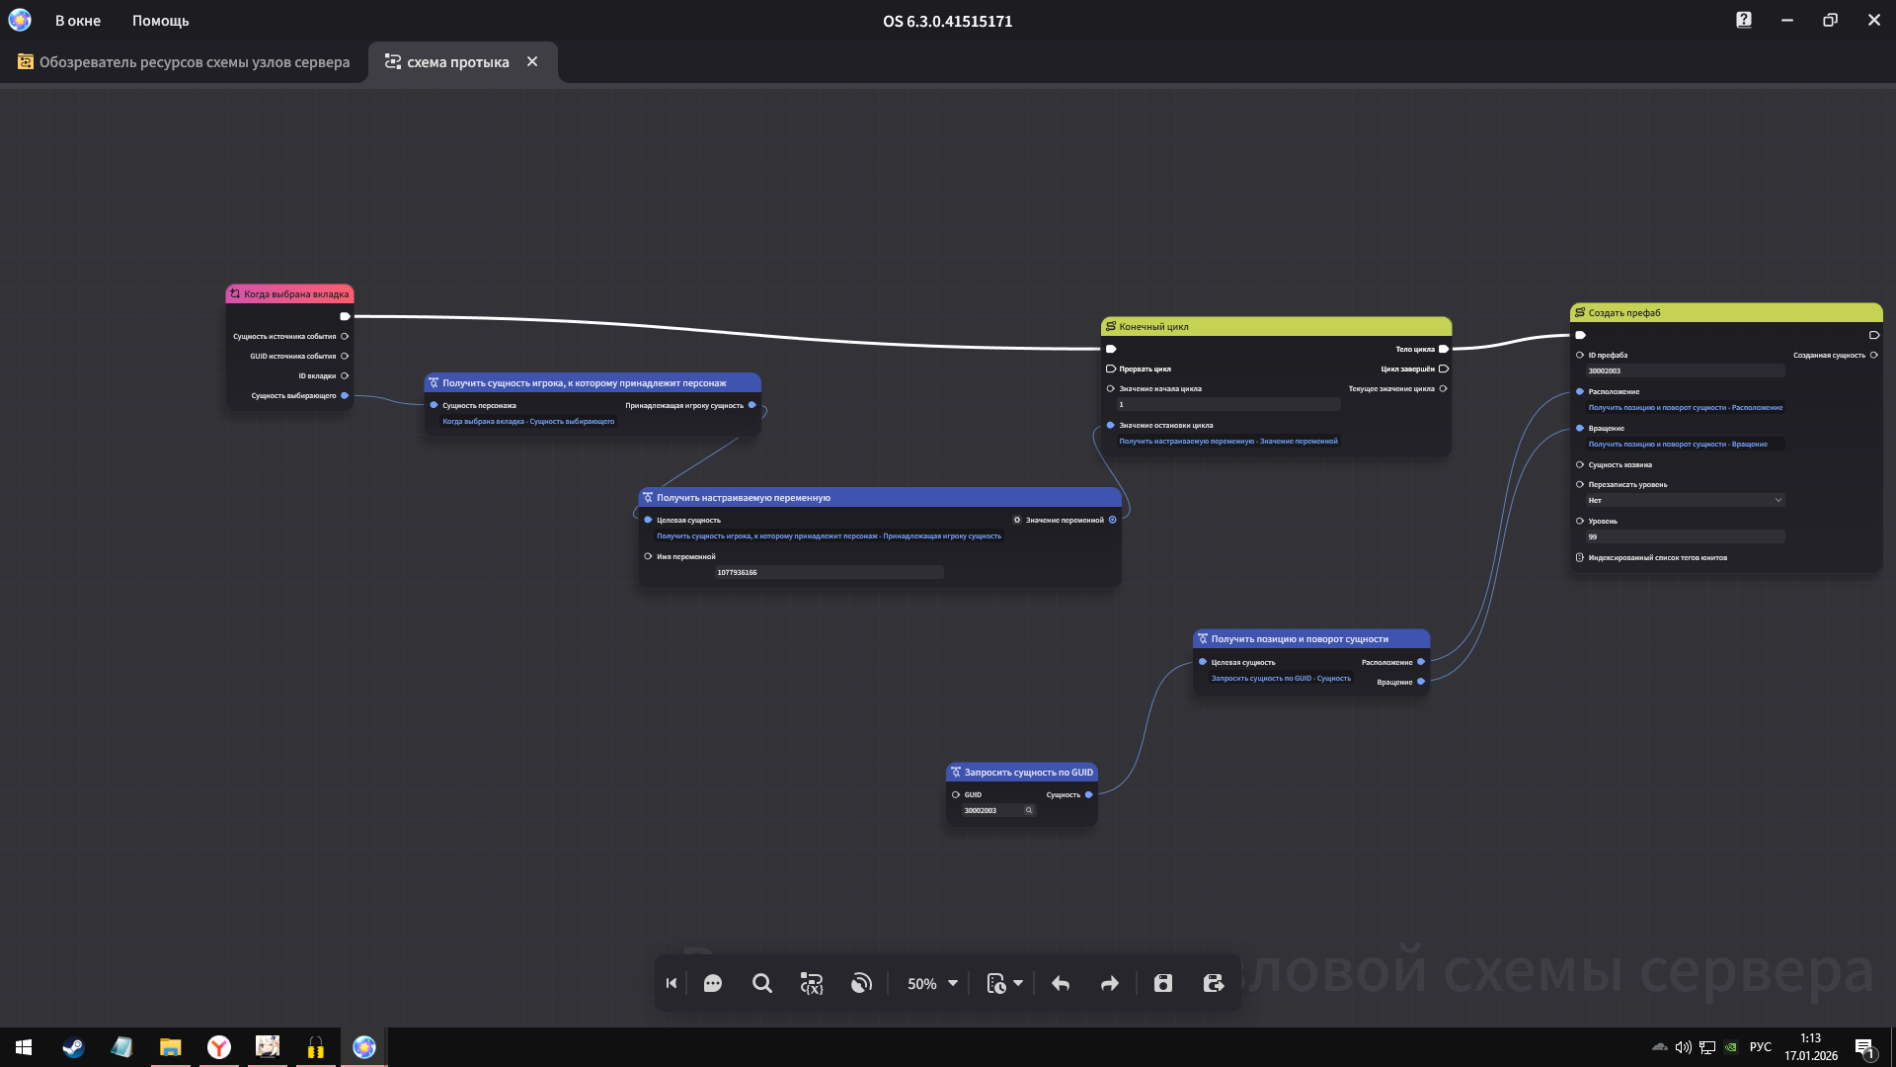Open the 50% zoom level dropdown
The height and width of the screenshot is (1067, 1896).
coord(932,983)
